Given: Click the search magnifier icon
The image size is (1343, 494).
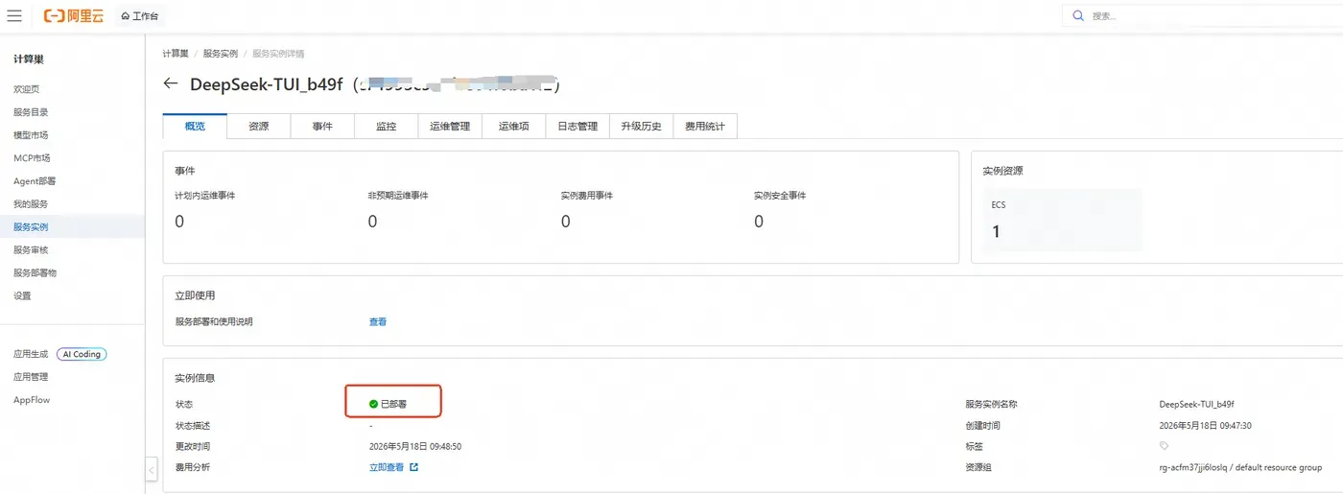Looking at the screenshot, I should click(x=1078, y=15).
